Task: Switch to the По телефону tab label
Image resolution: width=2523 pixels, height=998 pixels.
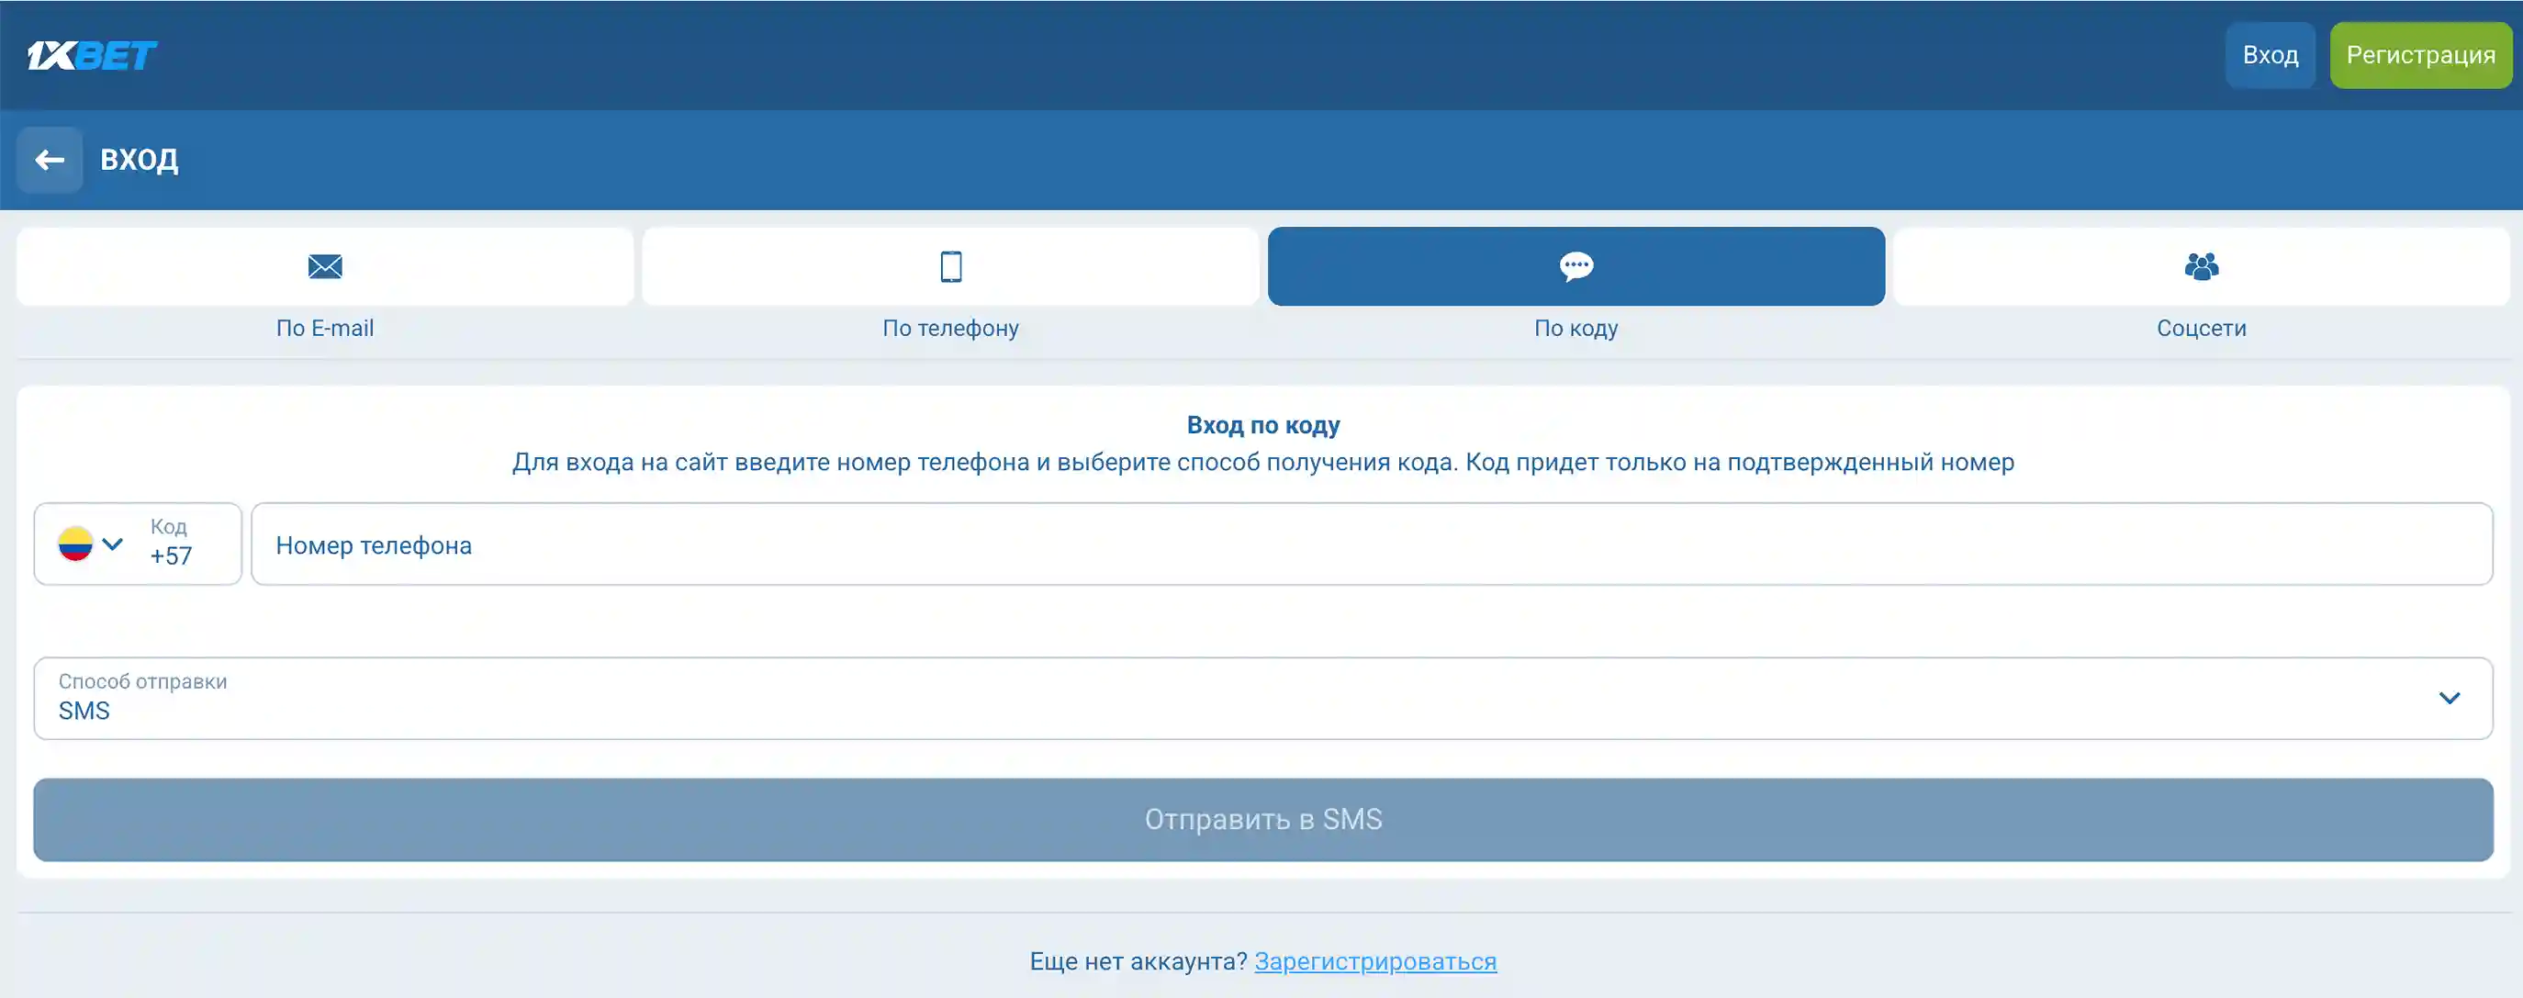Action: coord(951,328)
